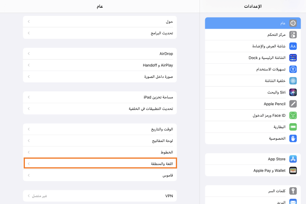The image size is (306, 204).
Task: Tap the AirPlay و Handoff label
Action: pyautogui.click(x=158, y=65)
